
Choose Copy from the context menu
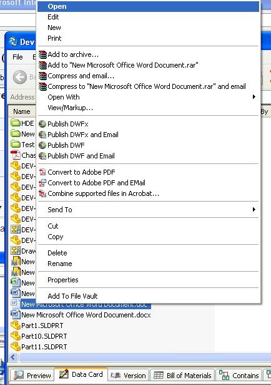tap(148, 237)
